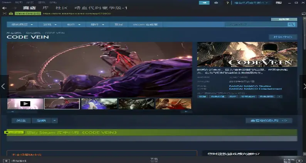Expand the 硬件 dropdown
The height and width of the screenshot is (163, 306).
point(98,24)
